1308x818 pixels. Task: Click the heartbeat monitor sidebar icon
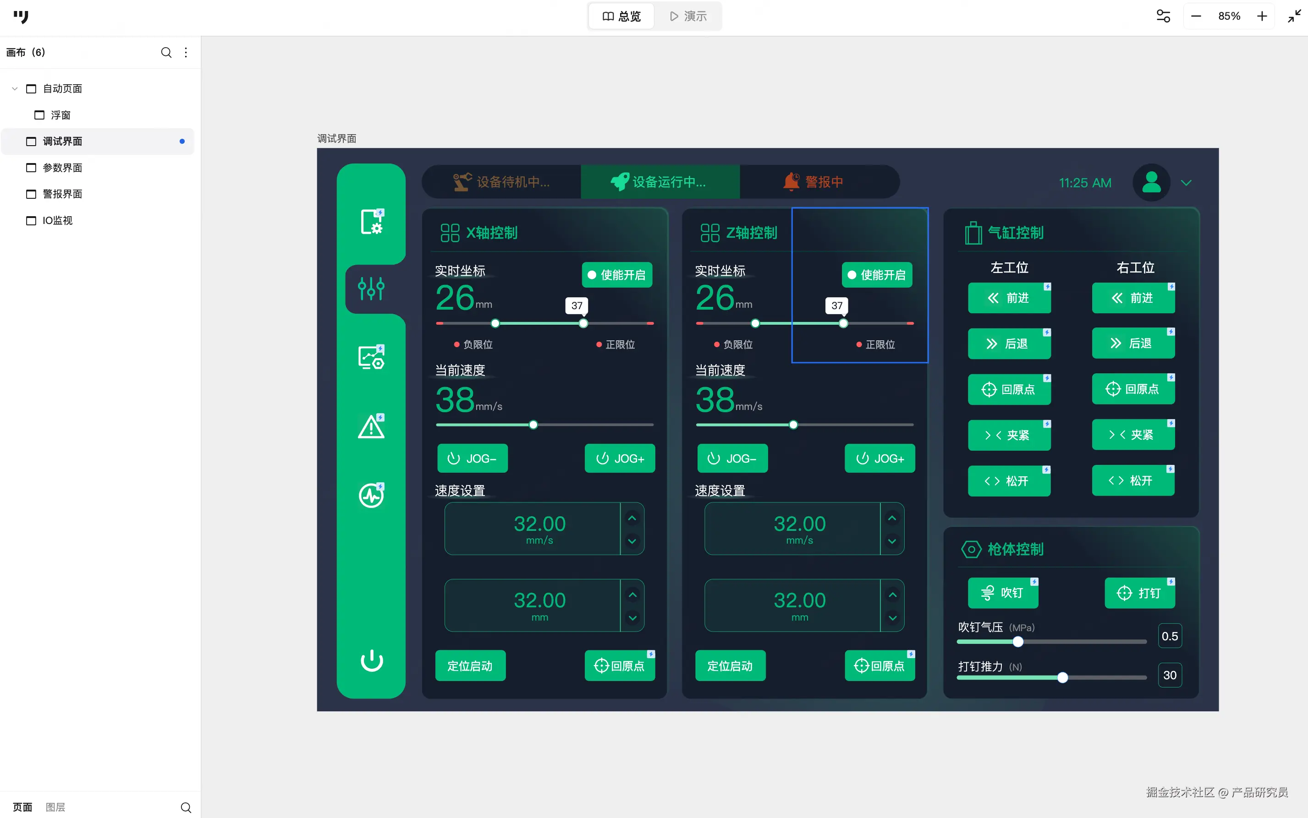point(371,495)
